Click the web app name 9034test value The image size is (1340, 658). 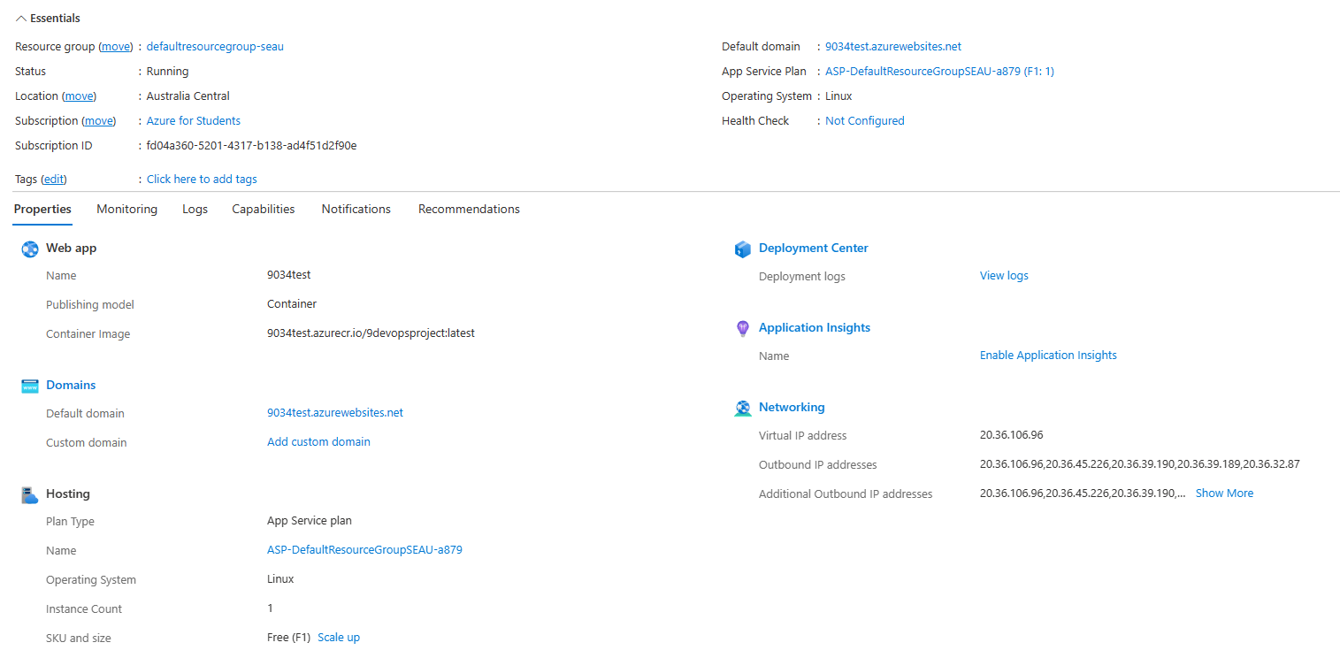(x=288, y=275)
